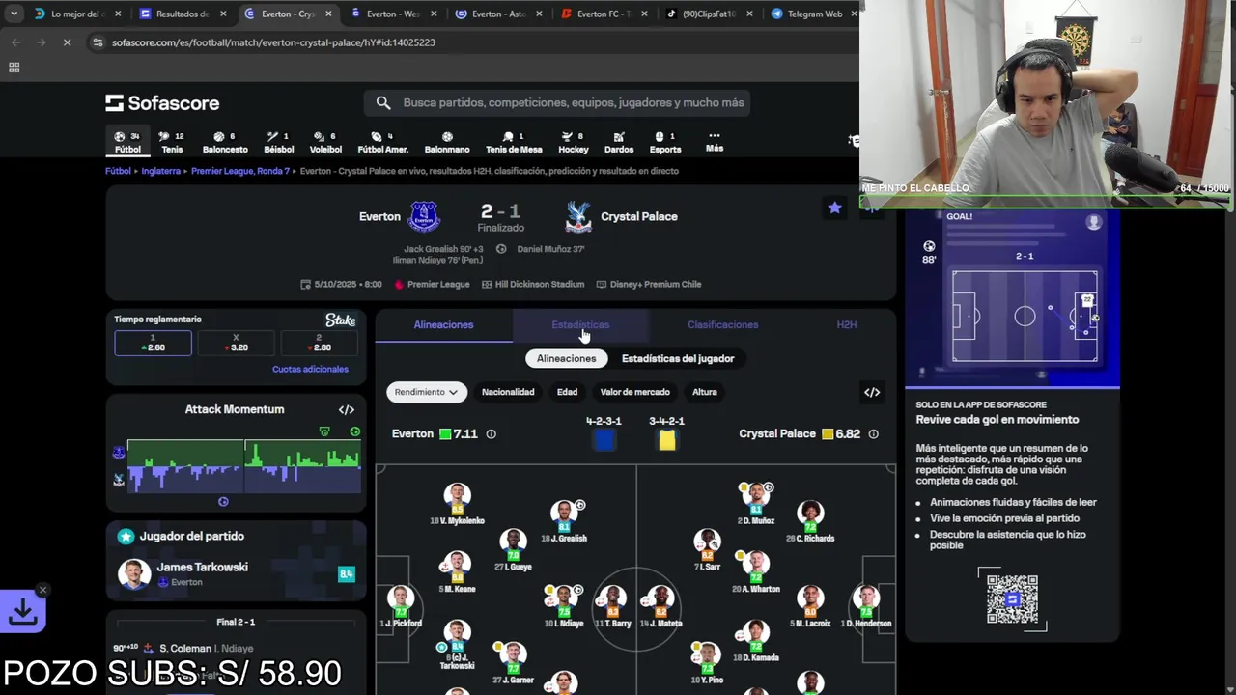Image resolution: width=1236 pixels, height=695 pixels.
Task: Open the browser tab search dropdown
Action: [x=14, y=14]
